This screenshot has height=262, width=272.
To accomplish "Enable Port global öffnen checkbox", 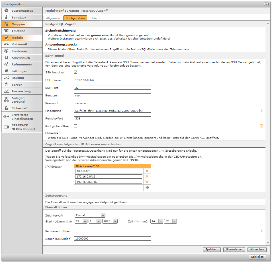I will coord(76,126).
